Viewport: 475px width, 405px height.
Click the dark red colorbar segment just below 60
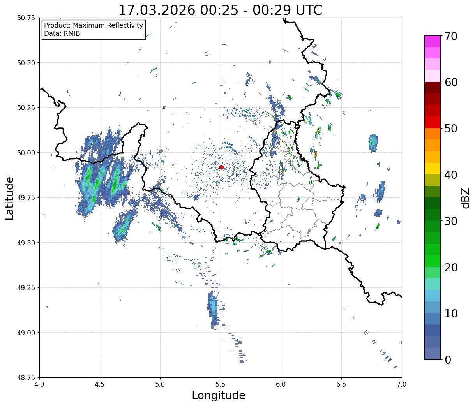click(x=433, y=87)
